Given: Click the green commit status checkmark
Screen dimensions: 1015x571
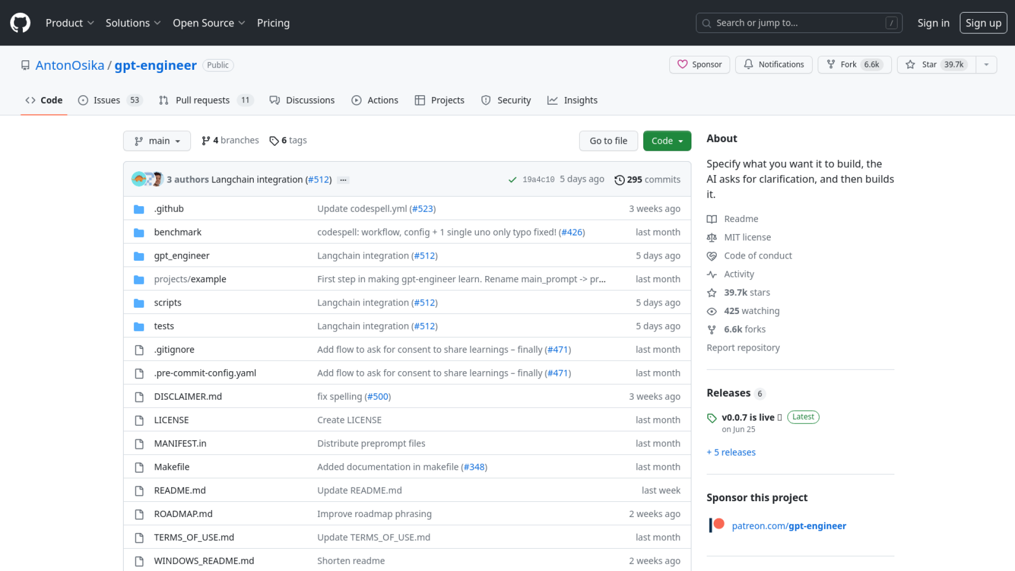Looking at the screenshot, I should (512, 180).
